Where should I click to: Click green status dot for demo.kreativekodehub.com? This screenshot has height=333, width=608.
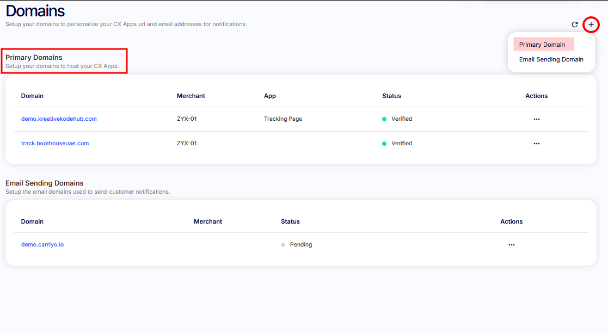click(x=384, y=119)
